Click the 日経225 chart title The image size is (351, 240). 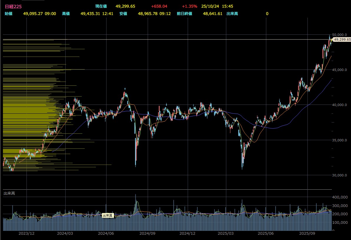(13, 6)
